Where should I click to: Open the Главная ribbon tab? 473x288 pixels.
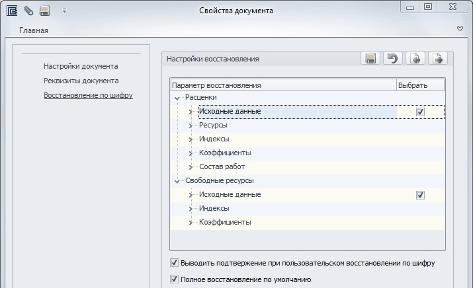pyautogui.click(x=33, y=30)
